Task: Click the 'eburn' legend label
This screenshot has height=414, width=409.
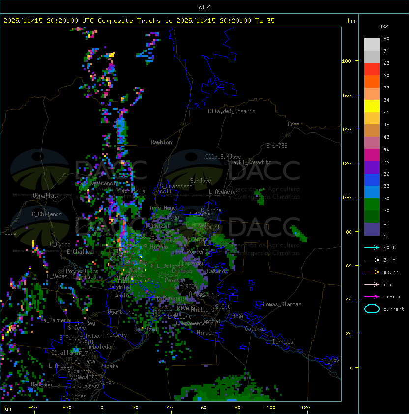Action: click(x=391, y=272)
